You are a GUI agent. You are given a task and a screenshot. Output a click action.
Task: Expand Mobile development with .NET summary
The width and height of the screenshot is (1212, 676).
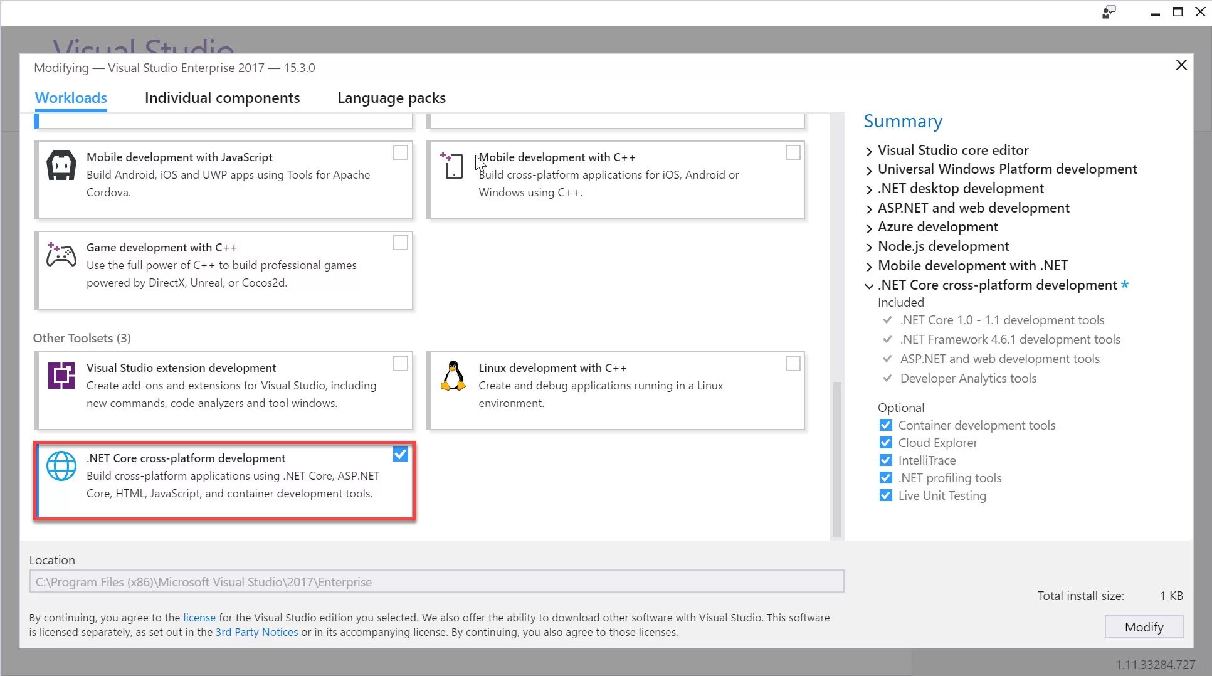(869, 267)
